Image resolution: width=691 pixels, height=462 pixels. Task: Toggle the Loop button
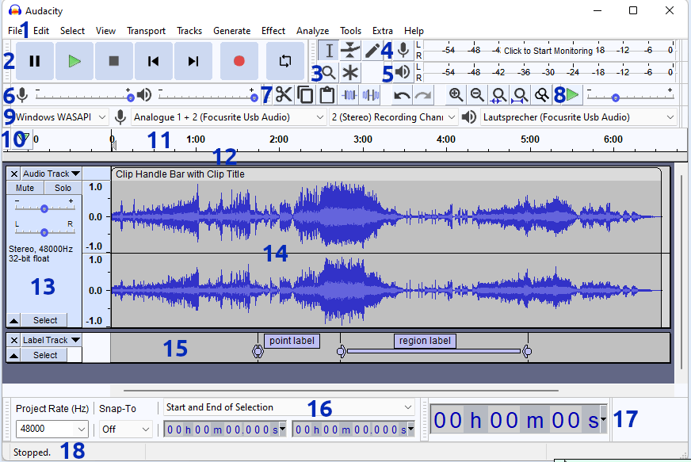287,61
